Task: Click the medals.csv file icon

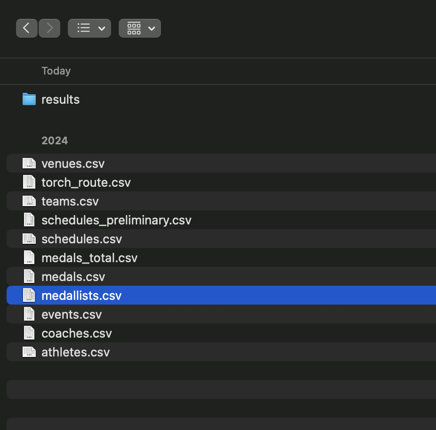Action: tap(29, 276)
